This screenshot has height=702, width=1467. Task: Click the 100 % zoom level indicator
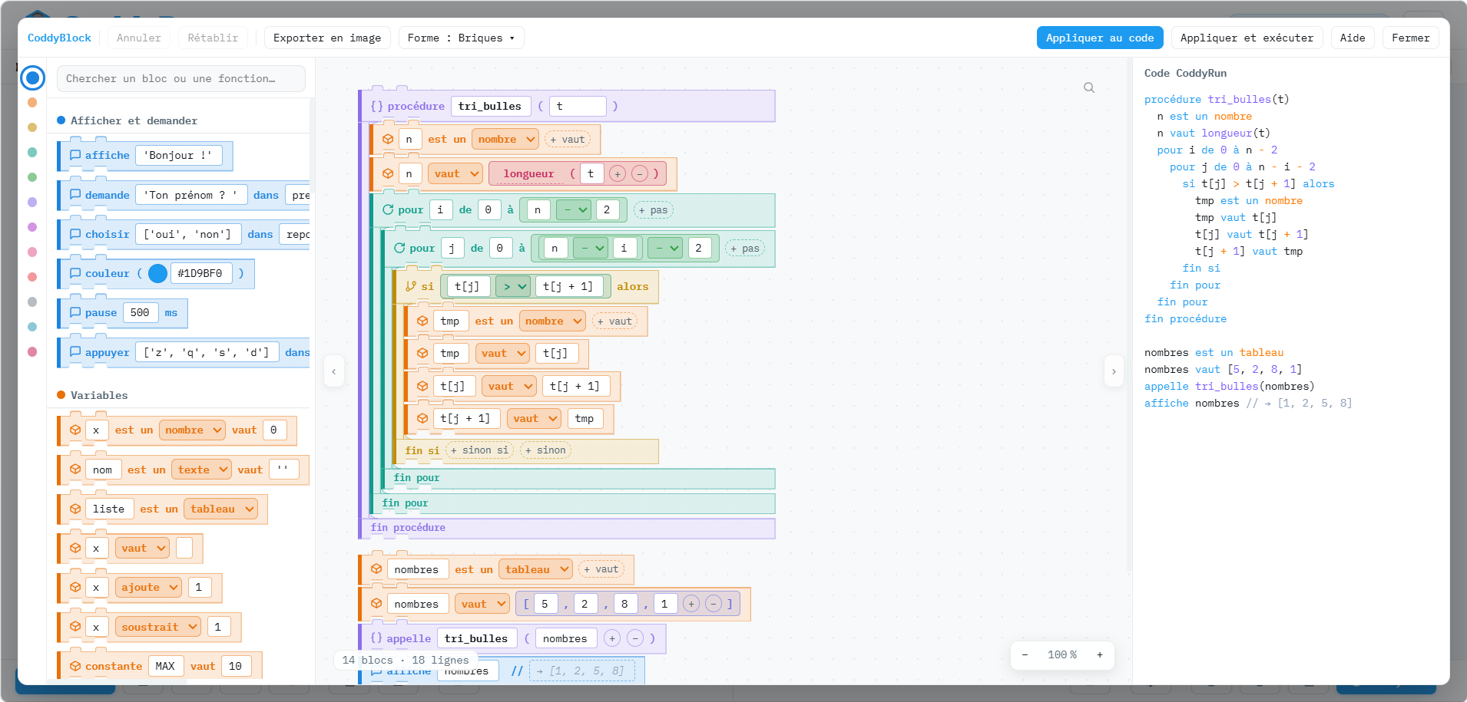pos(1062,654)
